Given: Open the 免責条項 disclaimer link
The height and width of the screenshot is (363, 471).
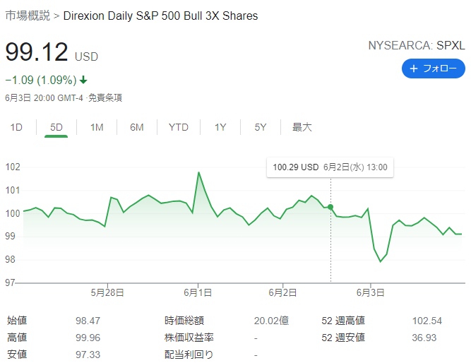Looking at the screenshot, I should [x=105, y=97].
